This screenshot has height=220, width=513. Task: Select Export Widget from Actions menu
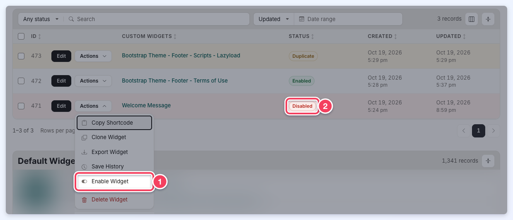click(114, 152)
